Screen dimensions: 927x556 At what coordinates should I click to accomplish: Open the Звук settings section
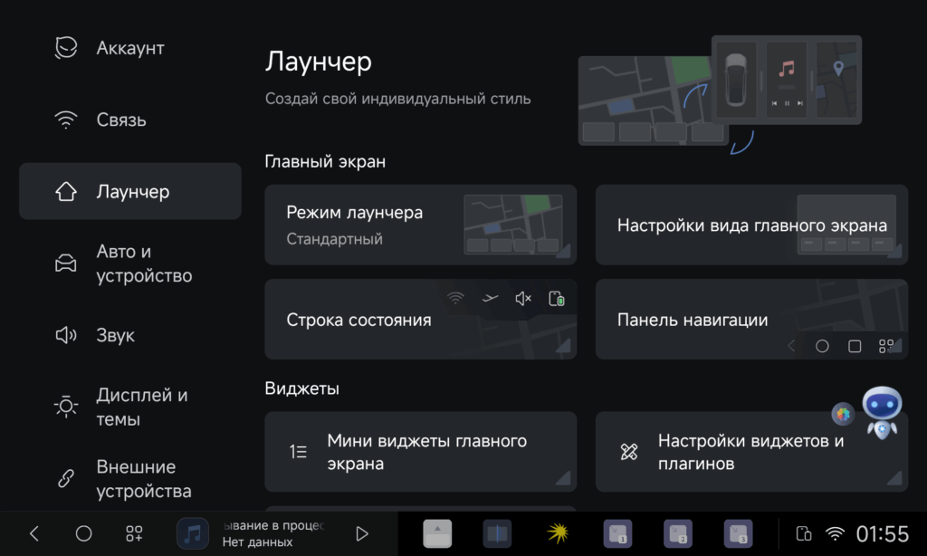[130, 335]
